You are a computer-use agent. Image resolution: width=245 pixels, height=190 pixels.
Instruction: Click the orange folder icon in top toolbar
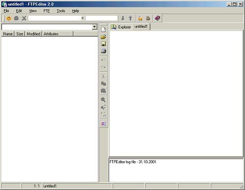[x=140, y=18]
